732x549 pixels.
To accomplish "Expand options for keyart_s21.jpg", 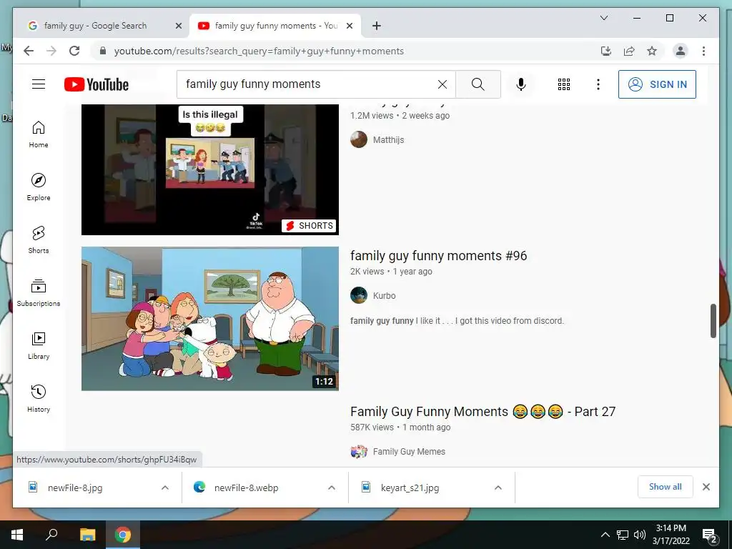I will pyautogui.click(x=498, y=488).
